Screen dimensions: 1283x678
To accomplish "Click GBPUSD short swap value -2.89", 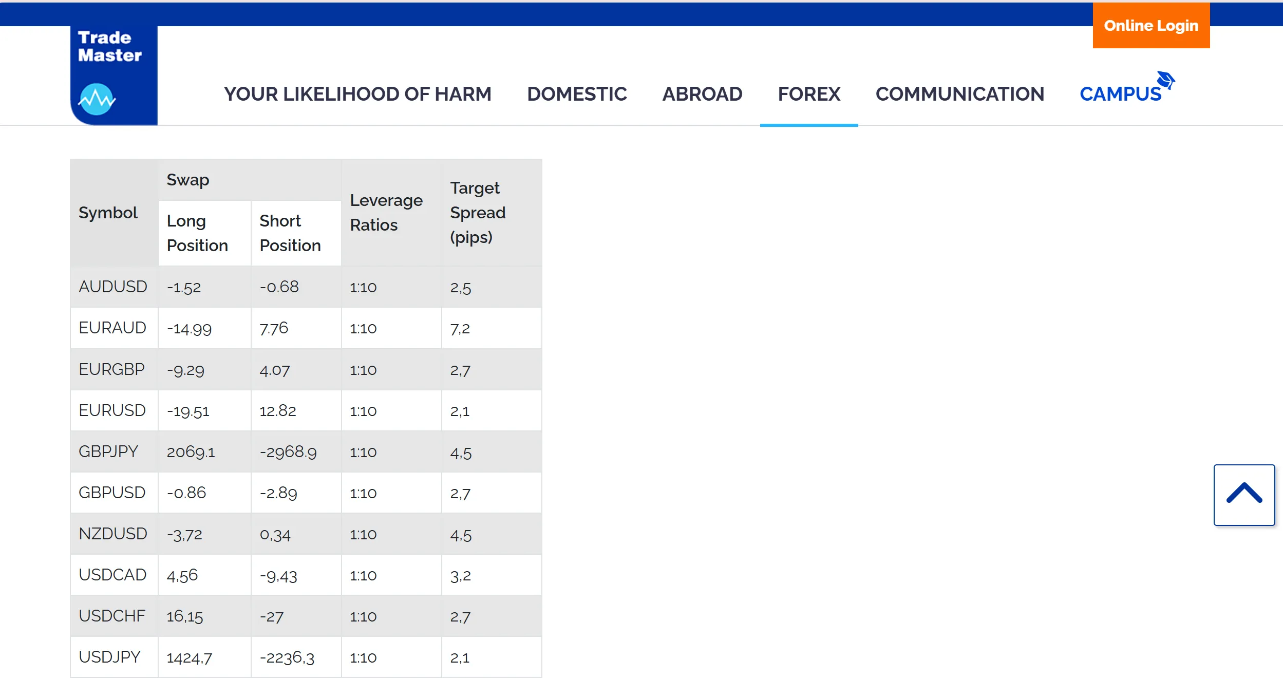I will [x=278, y=493].
